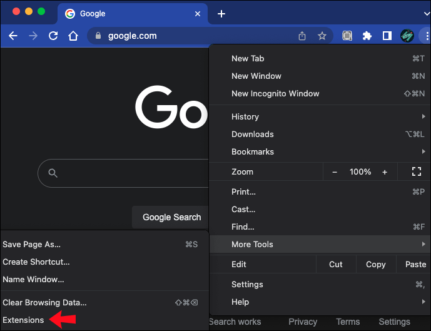Open the Extensions puzzle piece icon
431x331 pixels.
coord(367,36)
